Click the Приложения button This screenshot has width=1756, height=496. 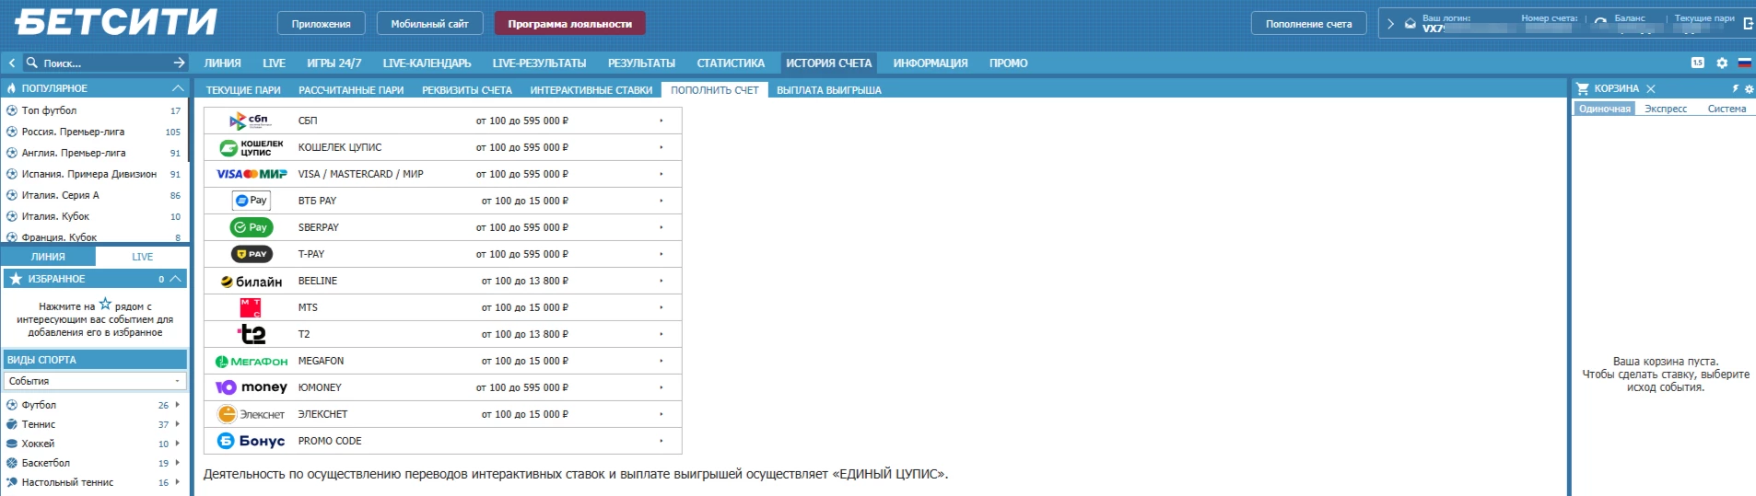click(321, 24)
